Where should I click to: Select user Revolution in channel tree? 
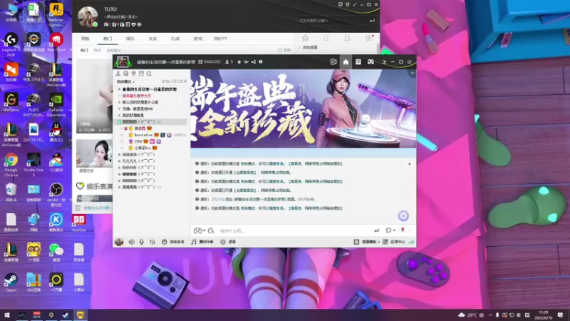coord(144,135)
